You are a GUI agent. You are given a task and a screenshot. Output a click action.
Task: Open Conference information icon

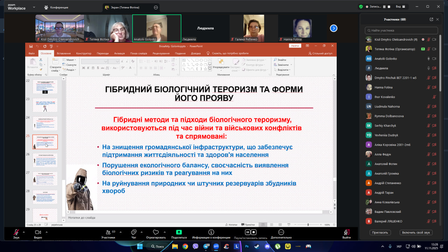211,232
